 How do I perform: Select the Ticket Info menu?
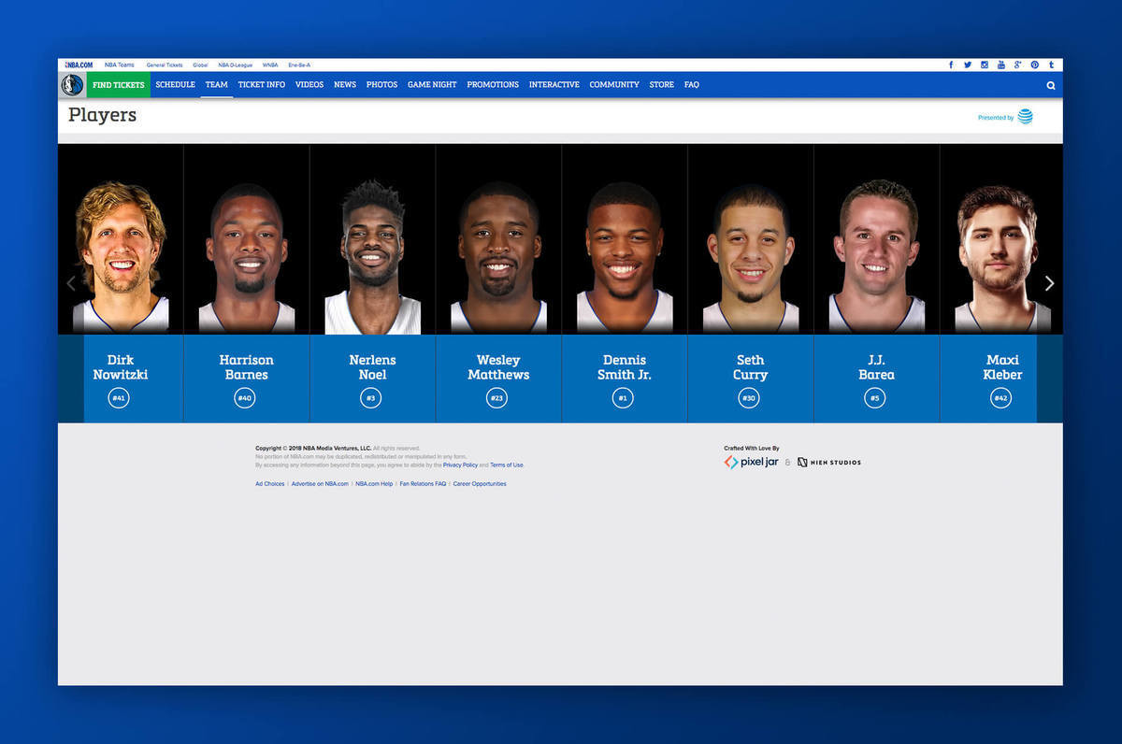(261, 85)
